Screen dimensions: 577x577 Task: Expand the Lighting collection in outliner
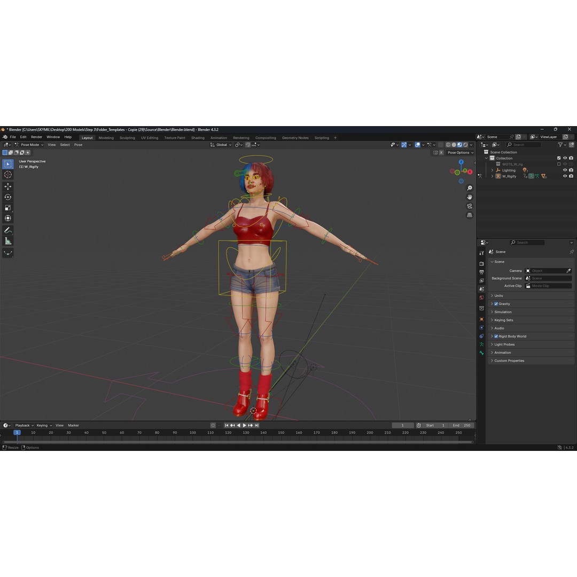[493, 170]
